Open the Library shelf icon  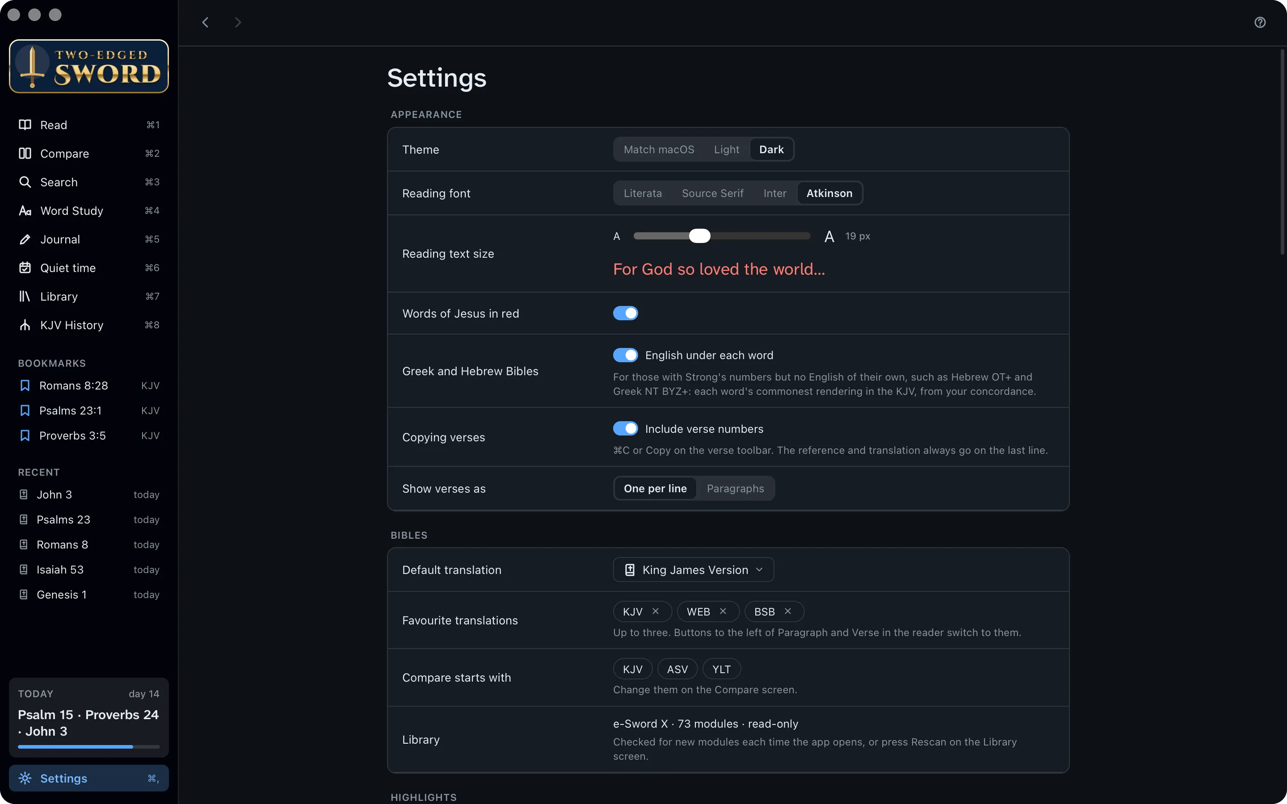pos(25,297)
